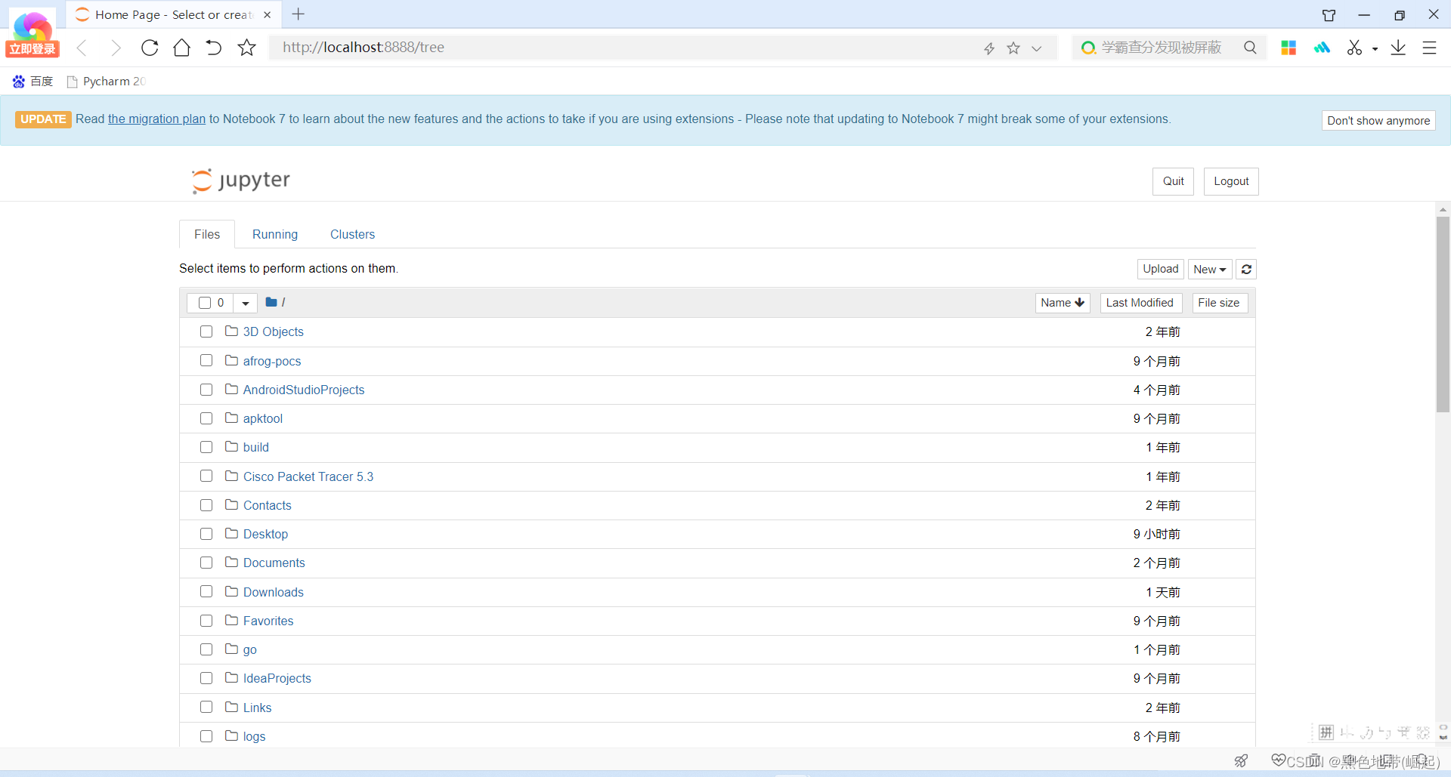This screenshot has width=1451, height=777.
Task: Switch to the Files tab
Action: (x=207, y=234)
